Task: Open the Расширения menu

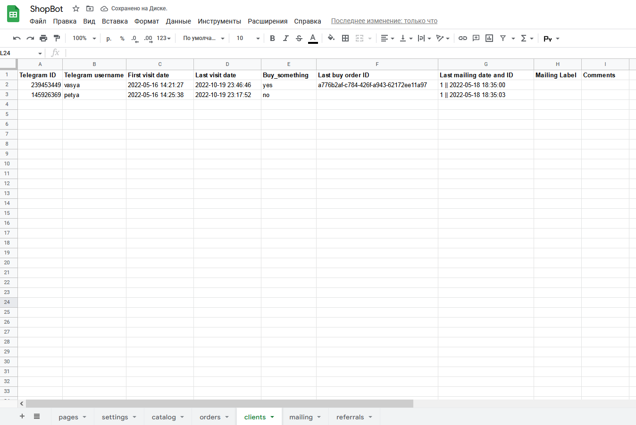Action: 268,21
